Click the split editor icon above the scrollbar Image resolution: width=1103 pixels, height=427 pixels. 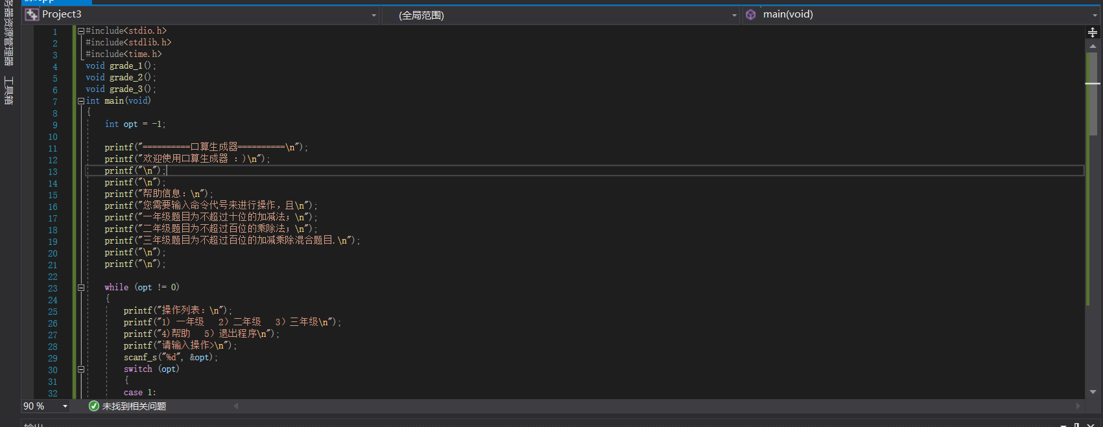pyautogui.click(x=1093, y=32)
